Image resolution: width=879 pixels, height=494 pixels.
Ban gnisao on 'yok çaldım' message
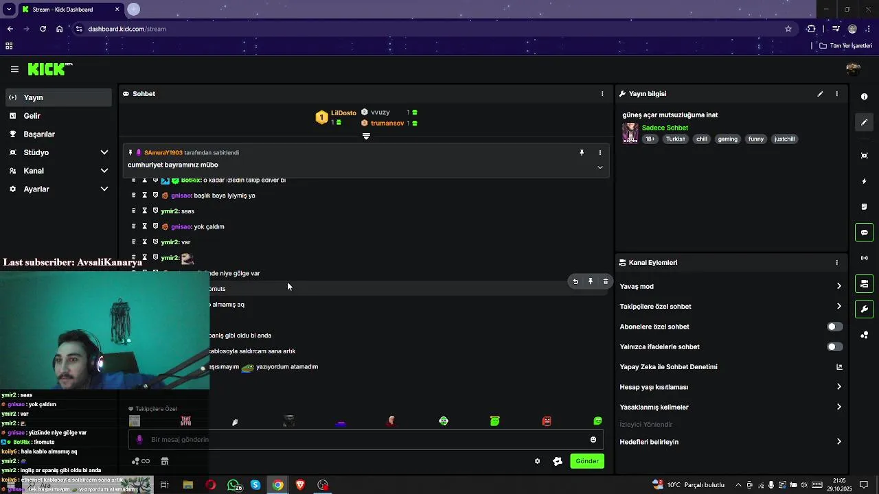coord(155,226)
